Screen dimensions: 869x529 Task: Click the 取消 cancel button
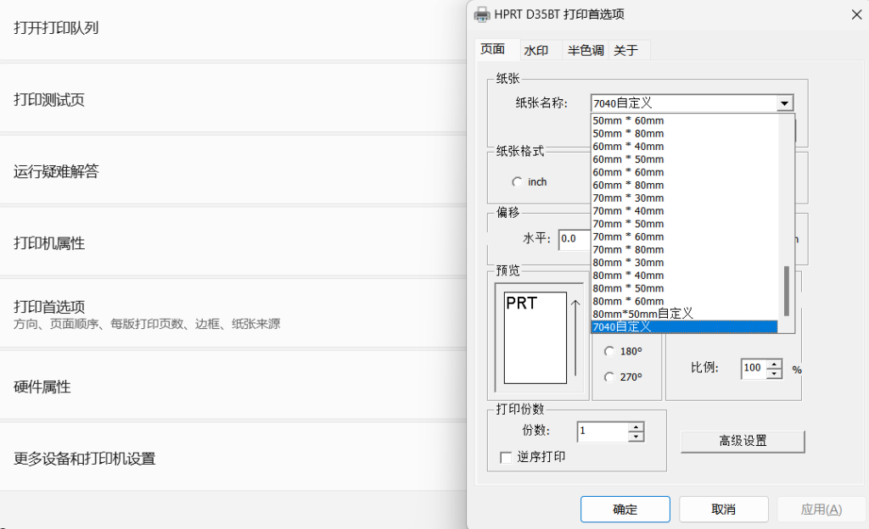[x=724, y=510]
